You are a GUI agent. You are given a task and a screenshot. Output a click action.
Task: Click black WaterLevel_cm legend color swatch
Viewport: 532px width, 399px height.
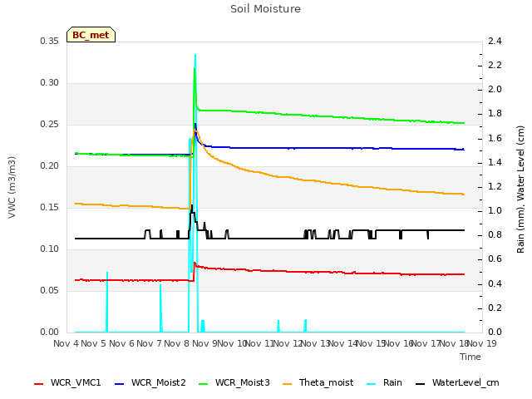point(421,384)
